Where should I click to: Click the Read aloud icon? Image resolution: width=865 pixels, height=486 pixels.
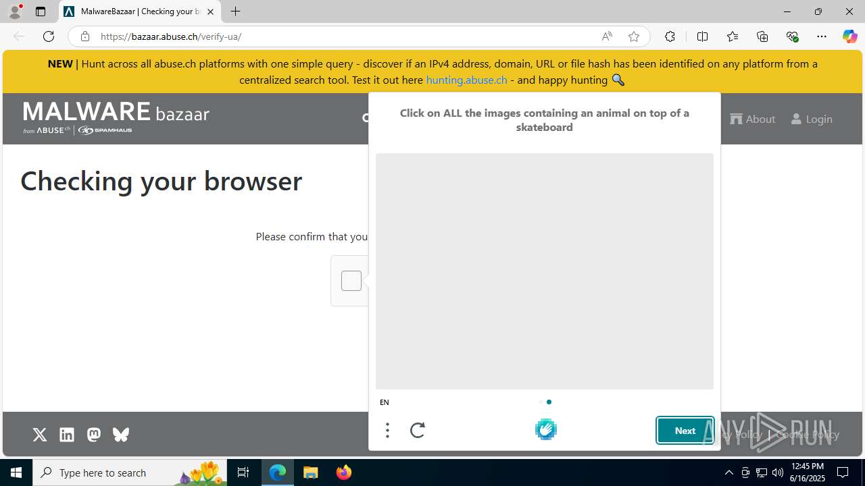click(x=607, y=36)
